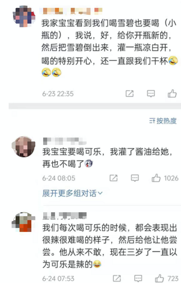Open avatar of the 6-24 07:53 commenter
Screen dimensions: 181x283
[x=23, y=222]
